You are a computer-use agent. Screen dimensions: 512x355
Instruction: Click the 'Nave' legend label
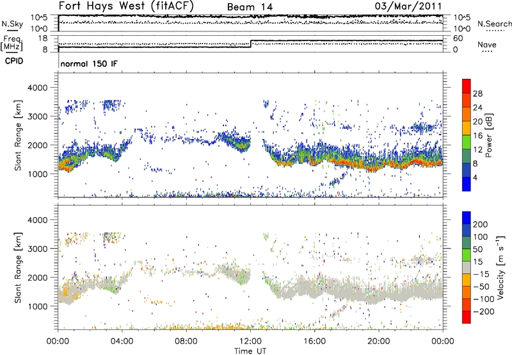487,45
